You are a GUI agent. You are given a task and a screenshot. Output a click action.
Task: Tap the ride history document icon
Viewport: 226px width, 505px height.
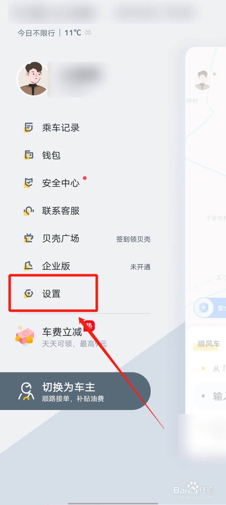(28, 128)
